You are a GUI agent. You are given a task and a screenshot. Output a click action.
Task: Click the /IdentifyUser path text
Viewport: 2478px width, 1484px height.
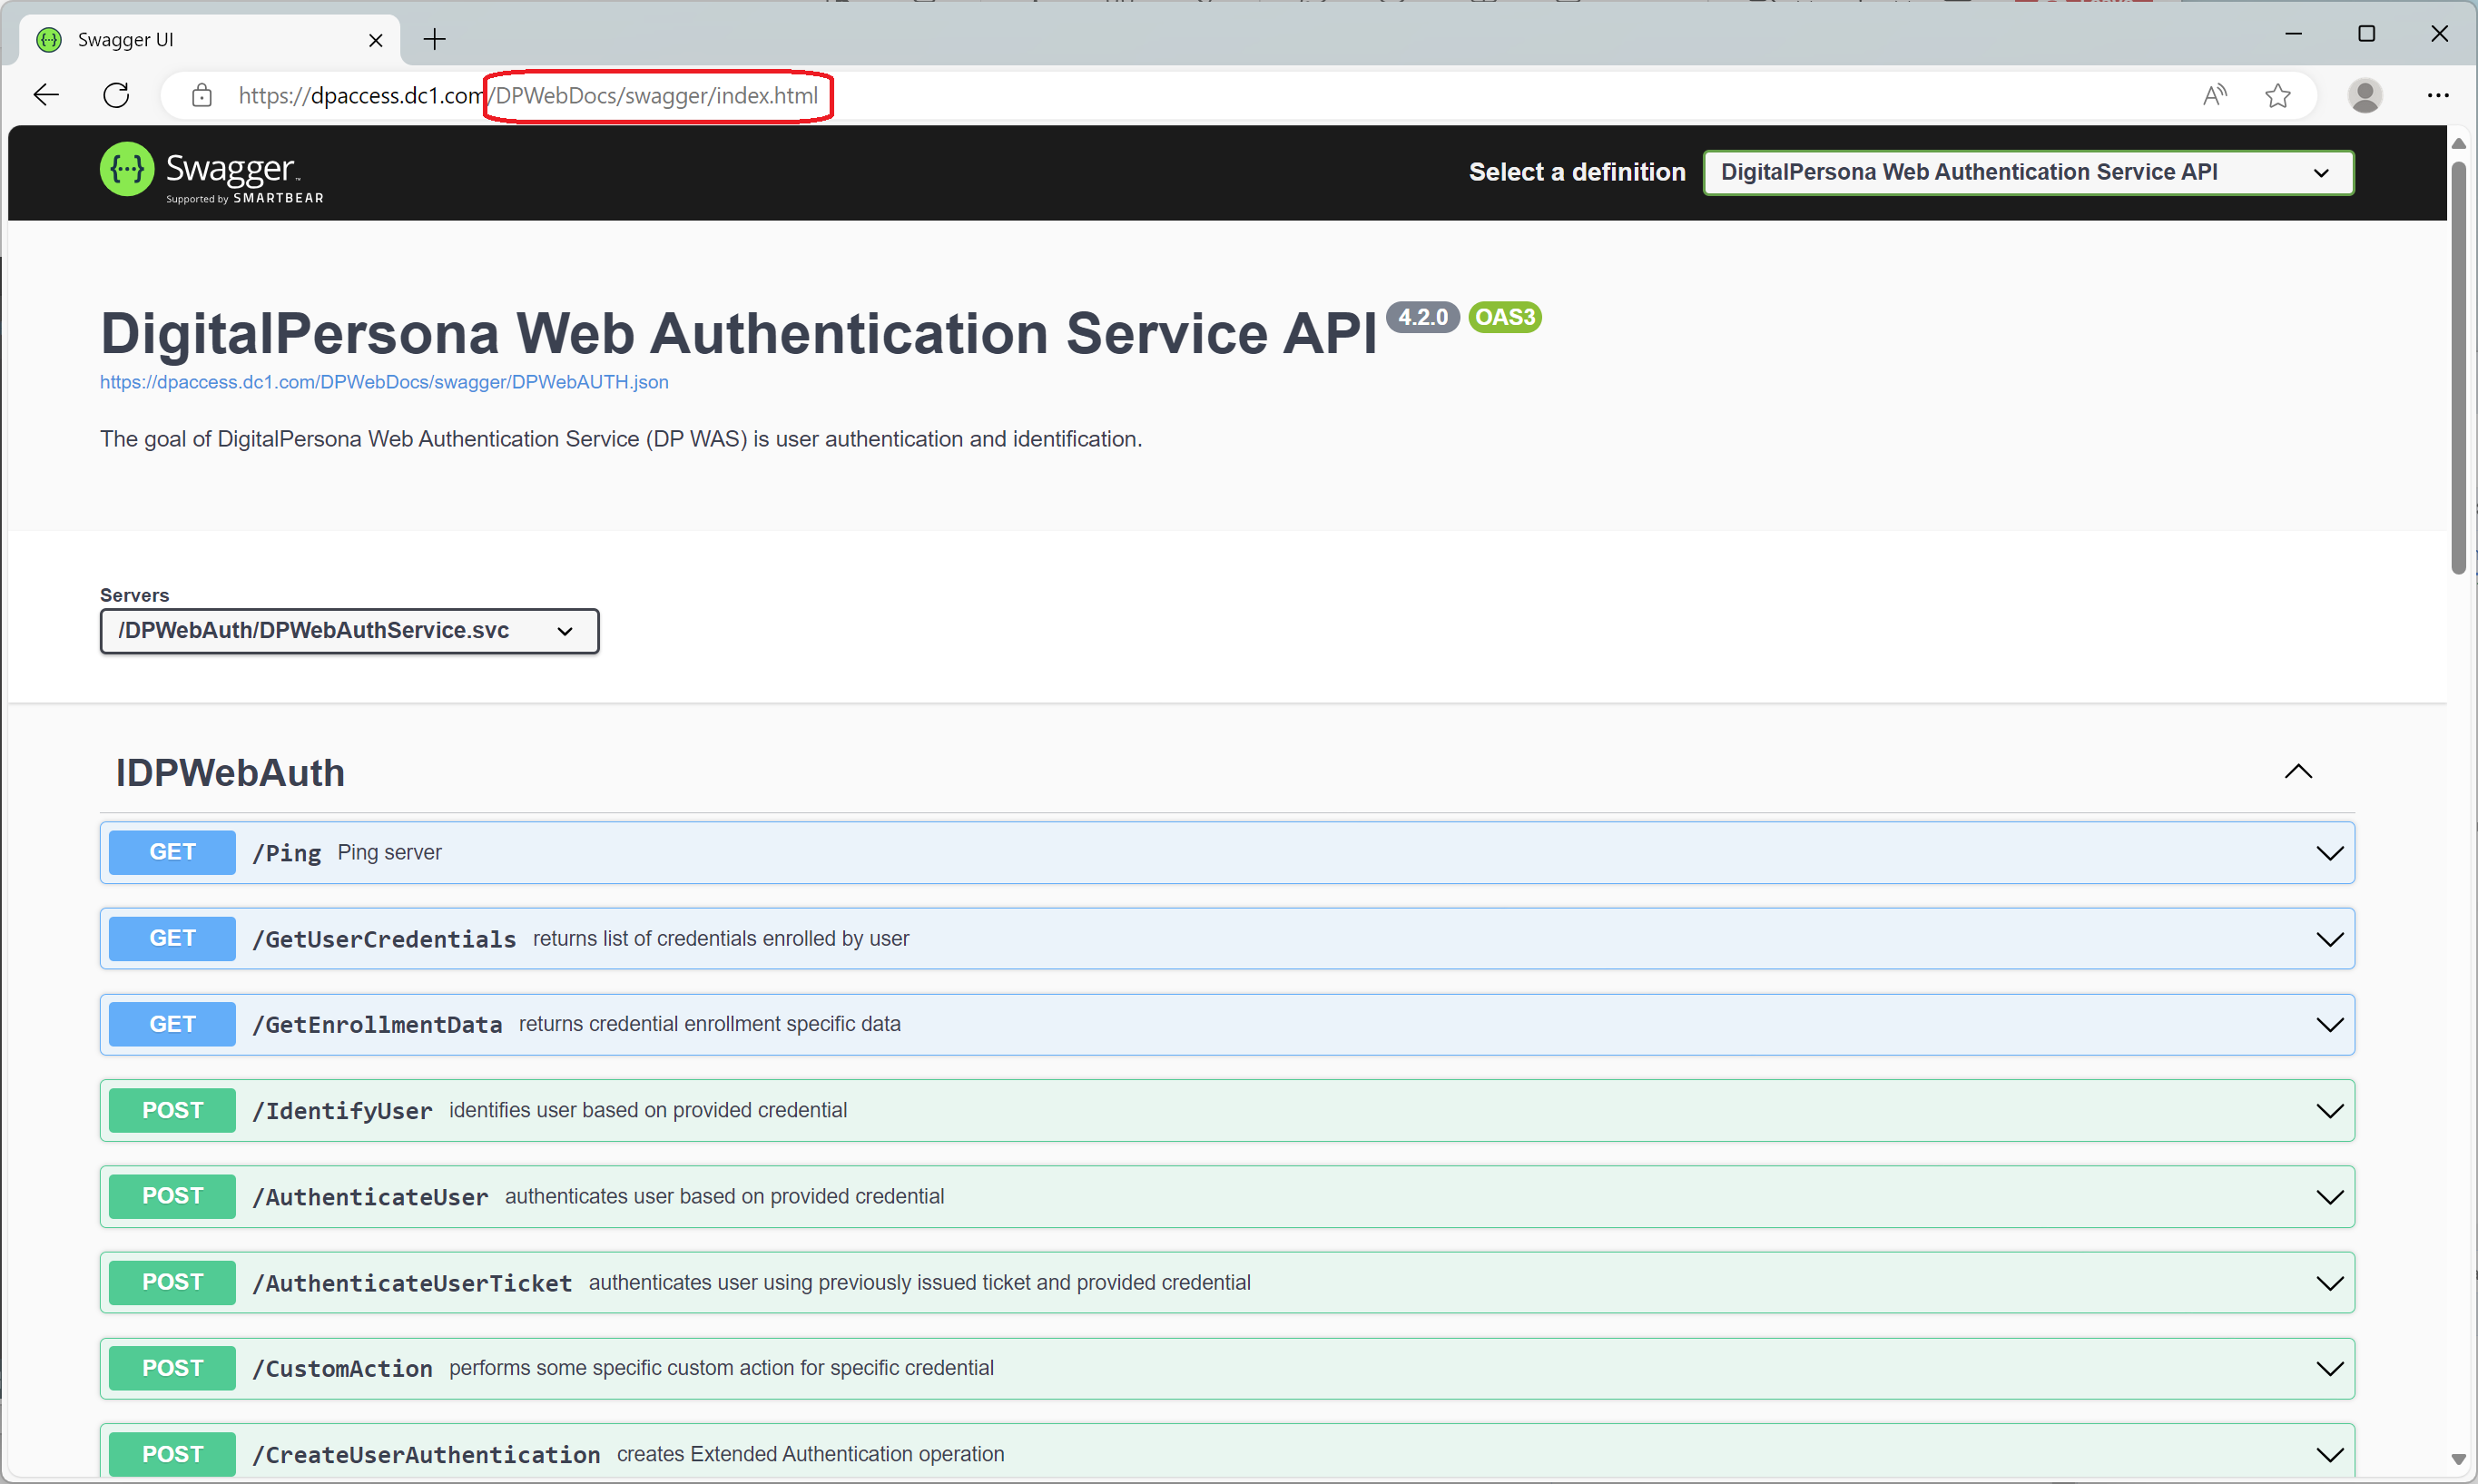[x=342, y=1111]
